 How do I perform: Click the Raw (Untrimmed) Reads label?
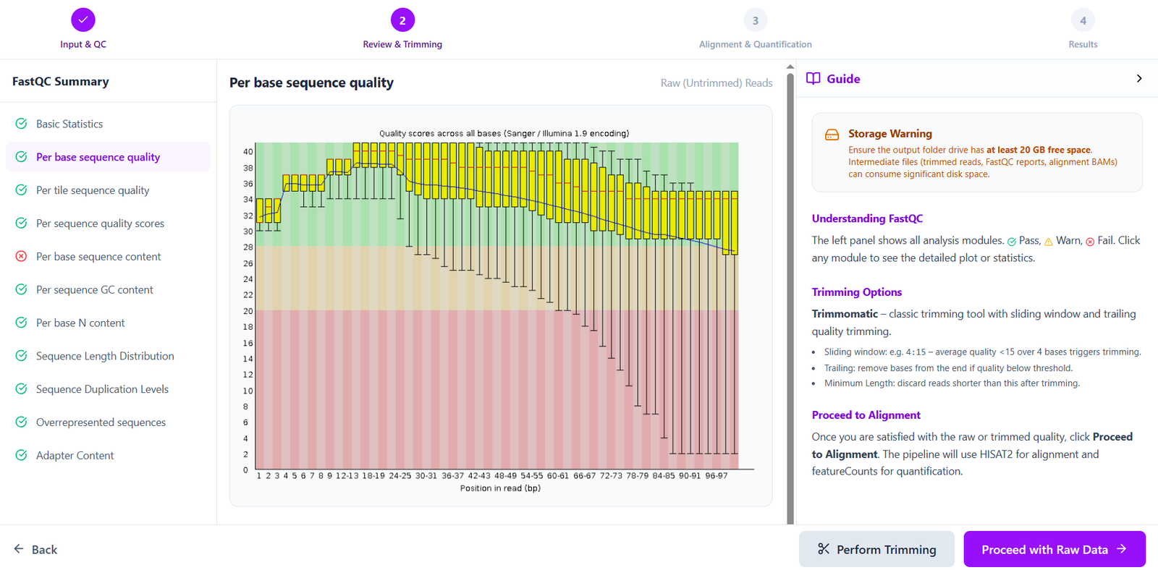pyautogui.click(x=717, y=83)
